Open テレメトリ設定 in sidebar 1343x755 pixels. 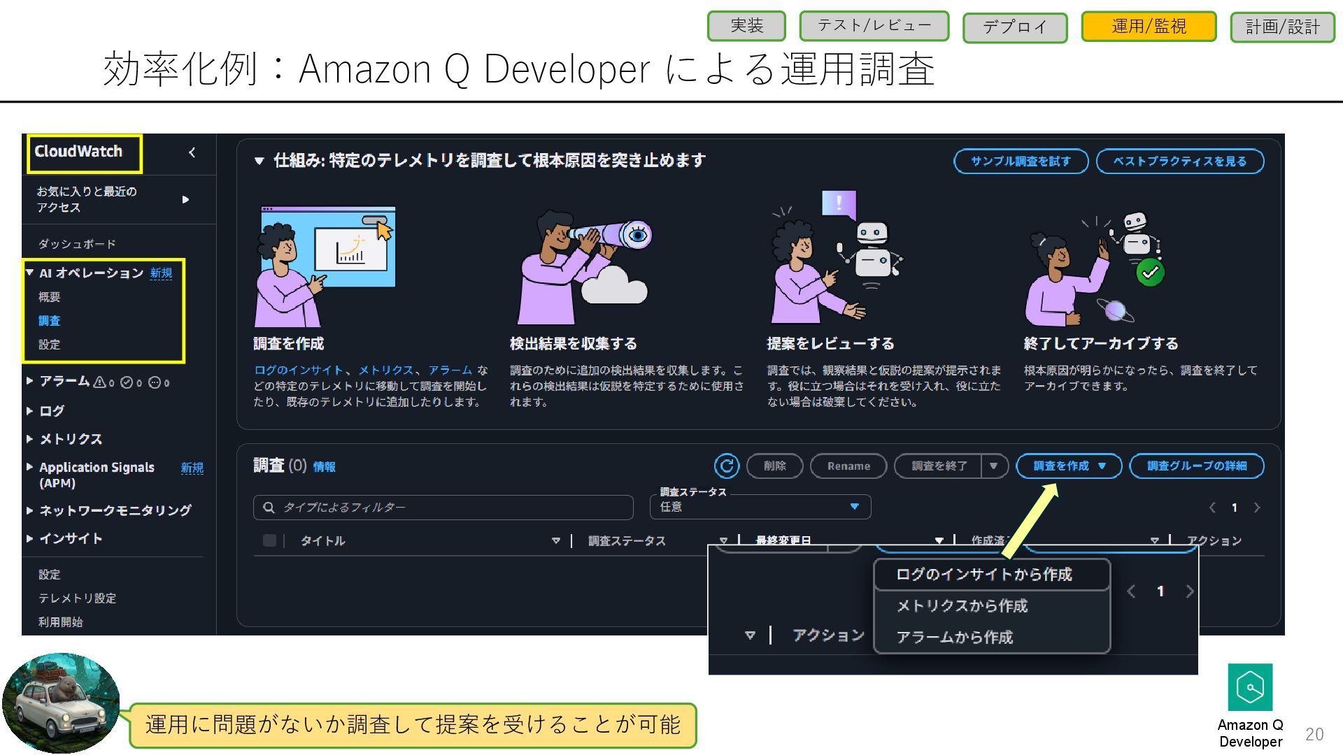(77, 598)
